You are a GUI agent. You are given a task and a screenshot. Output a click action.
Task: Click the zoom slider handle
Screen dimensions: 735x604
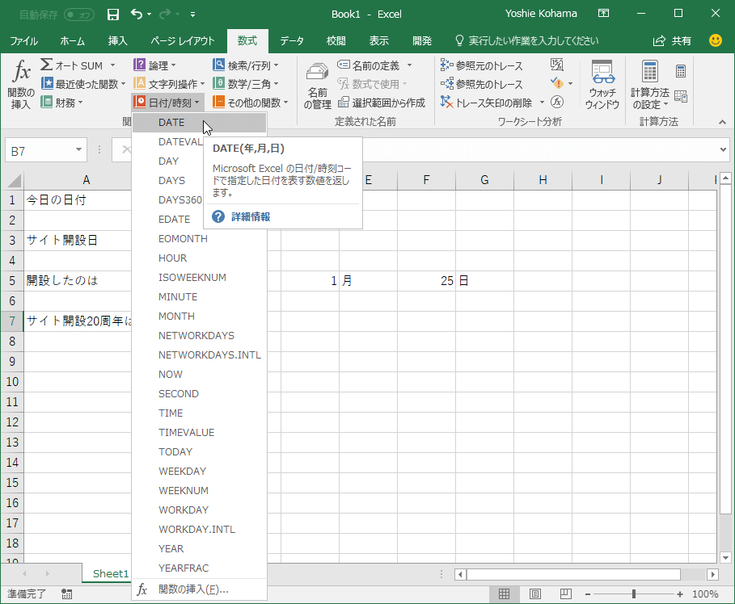[633, 594]
